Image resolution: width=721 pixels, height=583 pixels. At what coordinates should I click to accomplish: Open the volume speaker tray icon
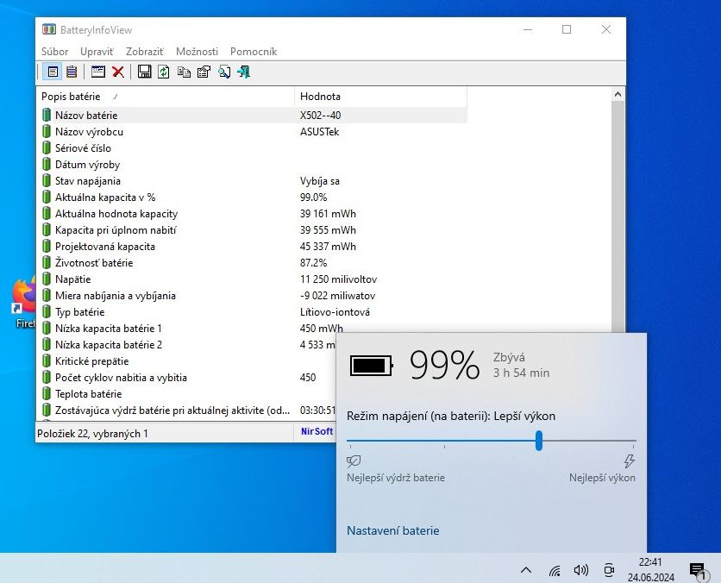(581, 571)
